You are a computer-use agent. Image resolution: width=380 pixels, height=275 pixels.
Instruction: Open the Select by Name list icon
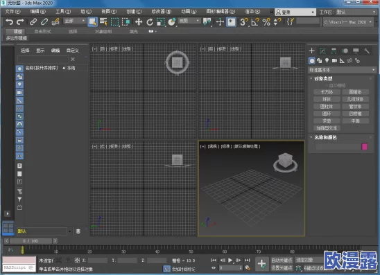click(x=103, y=21)
